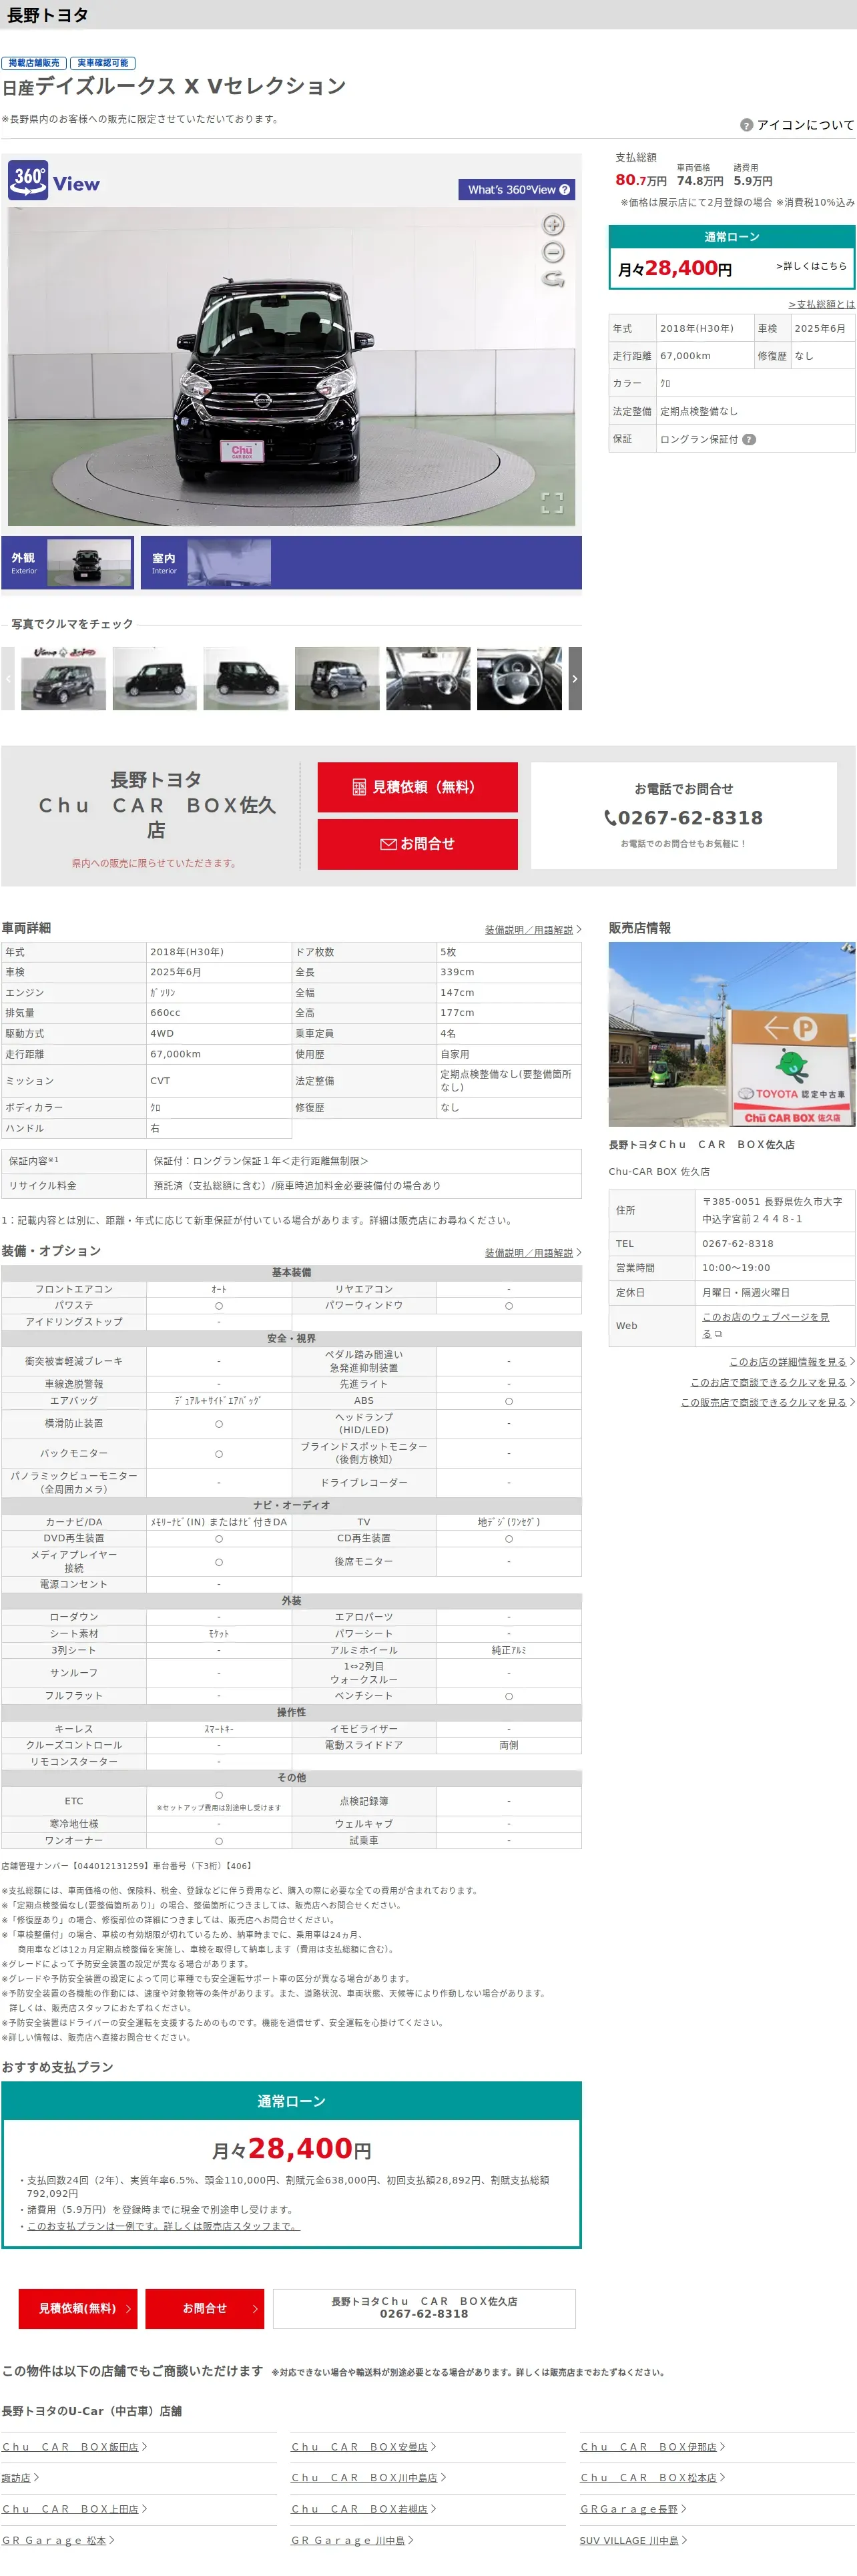The width and height of the screenshot is (857, 2576).
Task: Open このお店の詳細情報を見る link
Action: 792,1362
